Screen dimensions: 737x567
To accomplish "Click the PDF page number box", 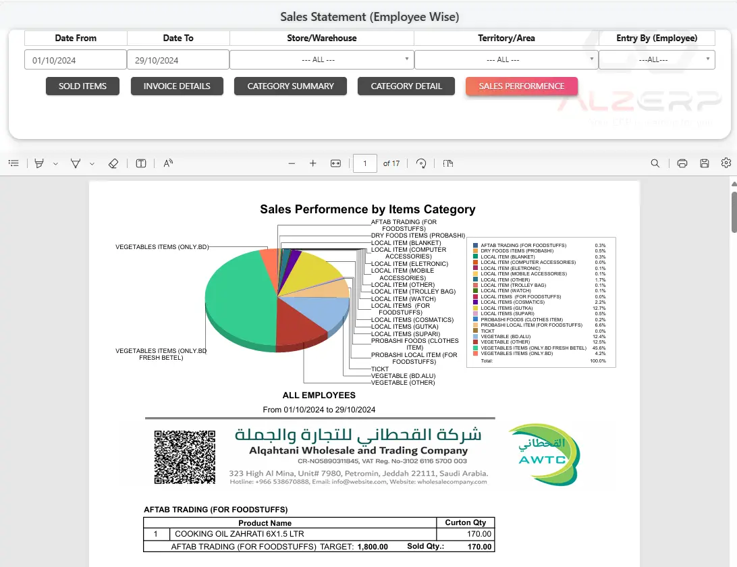I will point(365,163).
